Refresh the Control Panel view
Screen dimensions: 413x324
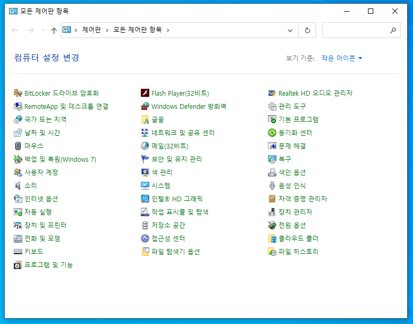pos(308,31)
